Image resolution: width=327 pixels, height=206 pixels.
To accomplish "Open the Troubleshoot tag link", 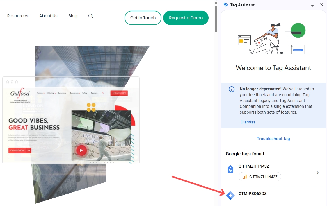I will [273, 139].
